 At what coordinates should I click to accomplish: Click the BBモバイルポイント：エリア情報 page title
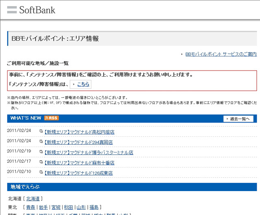(55, 39)
